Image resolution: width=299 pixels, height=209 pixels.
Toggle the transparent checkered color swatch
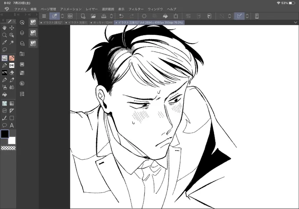point(8,148)
